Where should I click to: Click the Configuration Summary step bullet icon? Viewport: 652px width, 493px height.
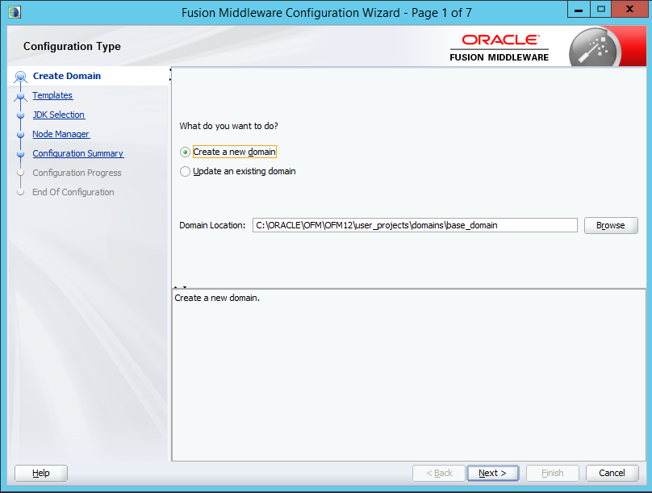tap(21, 154)
